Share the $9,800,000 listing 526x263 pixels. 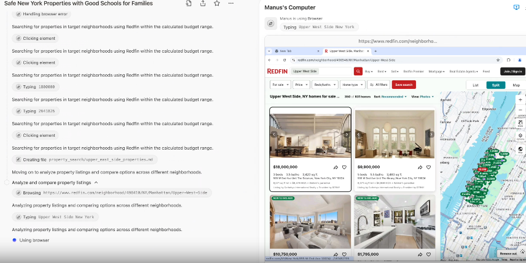(x=421, y=167)
